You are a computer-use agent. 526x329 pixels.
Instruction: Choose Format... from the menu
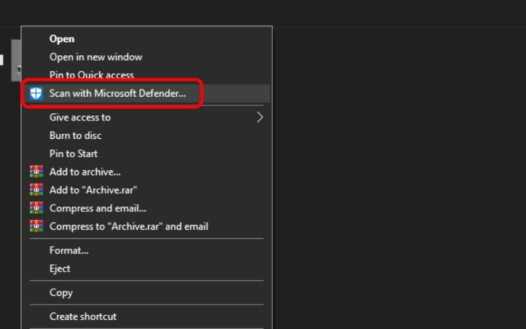[147, 250]
